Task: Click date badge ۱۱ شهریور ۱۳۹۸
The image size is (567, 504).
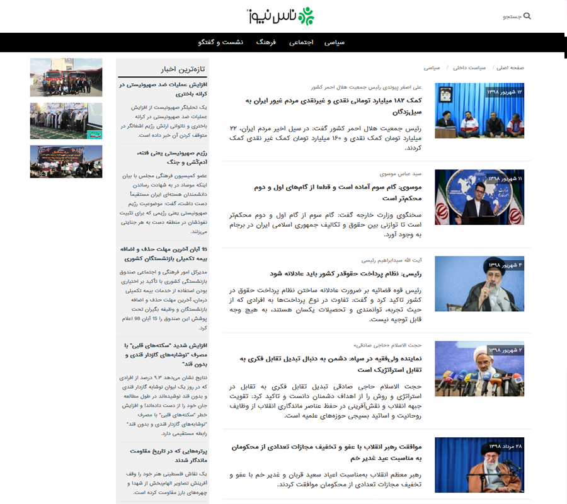Action: pyautogui.click(x=505, y=179)
